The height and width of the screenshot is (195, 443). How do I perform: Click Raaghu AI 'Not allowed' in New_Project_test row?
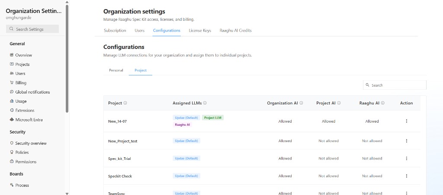(x=372, y=141)
